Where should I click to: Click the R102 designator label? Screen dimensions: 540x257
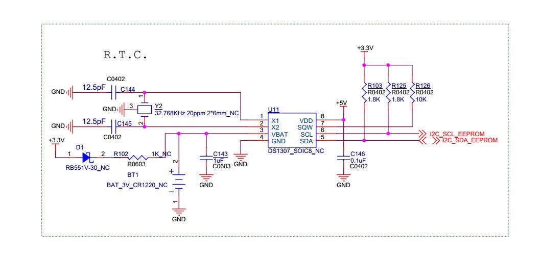coord(121,153)
